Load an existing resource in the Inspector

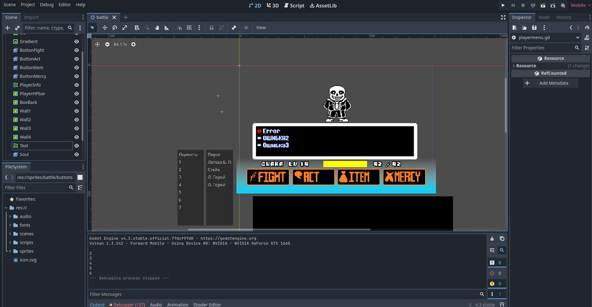tap(524, 28)
